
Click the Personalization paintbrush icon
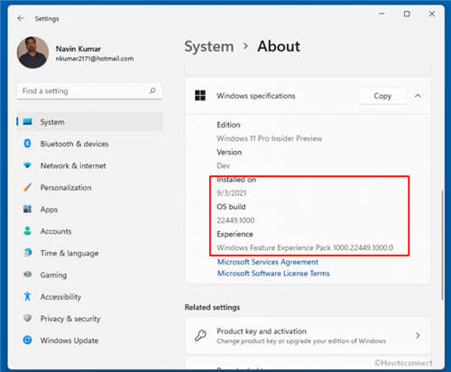[x=27, y=187]
